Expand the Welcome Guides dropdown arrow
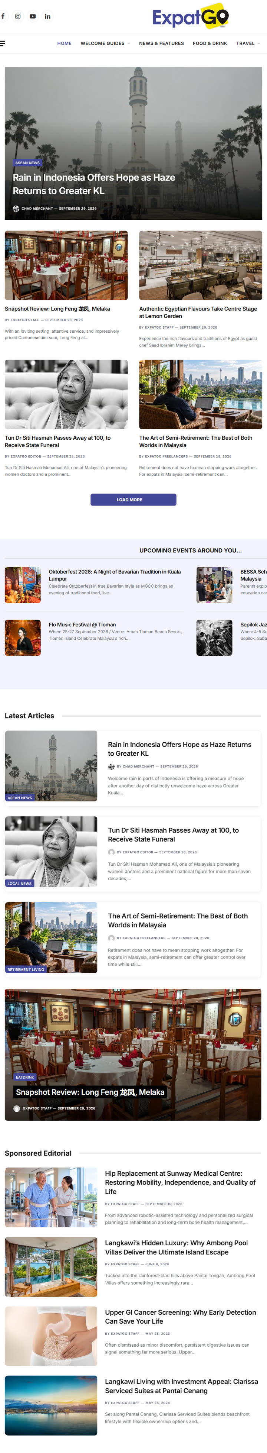Image resolution: width=267 pixels, height=1453 pixels. click(128, 43)
